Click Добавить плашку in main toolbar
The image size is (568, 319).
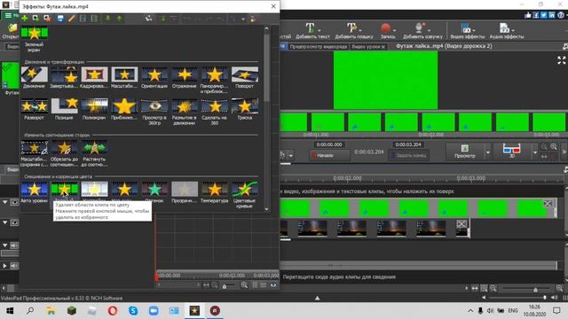[353, 31]
